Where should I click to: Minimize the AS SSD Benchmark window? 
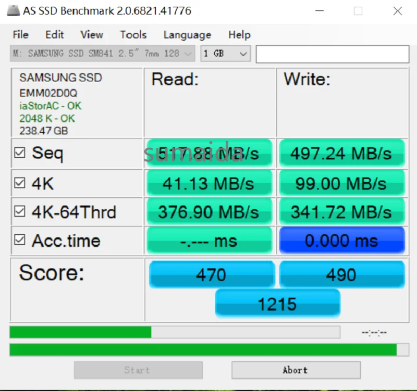click(320, 11)
